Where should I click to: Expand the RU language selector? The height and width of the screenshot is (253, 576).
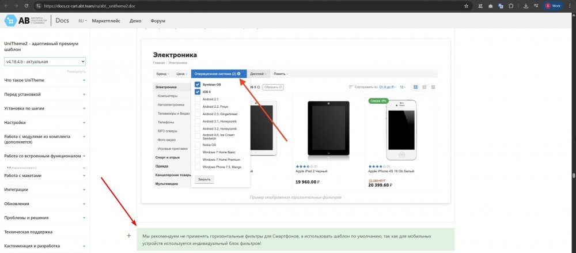82,21
